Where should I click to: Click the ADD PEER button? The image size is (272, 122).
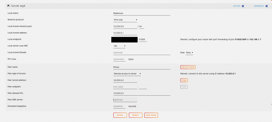(x=151, y=115)
